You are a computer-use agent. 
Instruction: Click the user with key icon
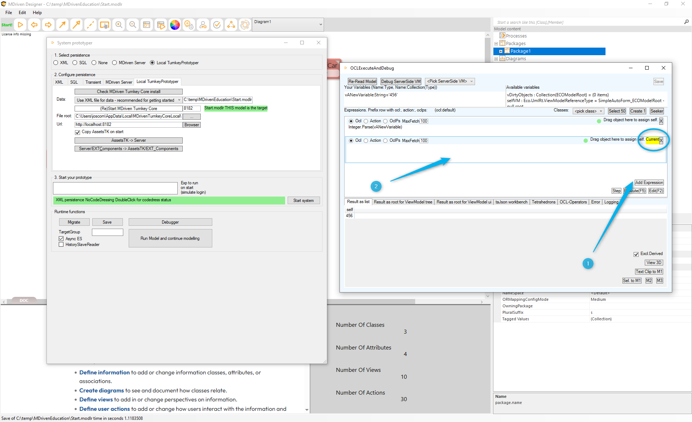click(203, 25)
